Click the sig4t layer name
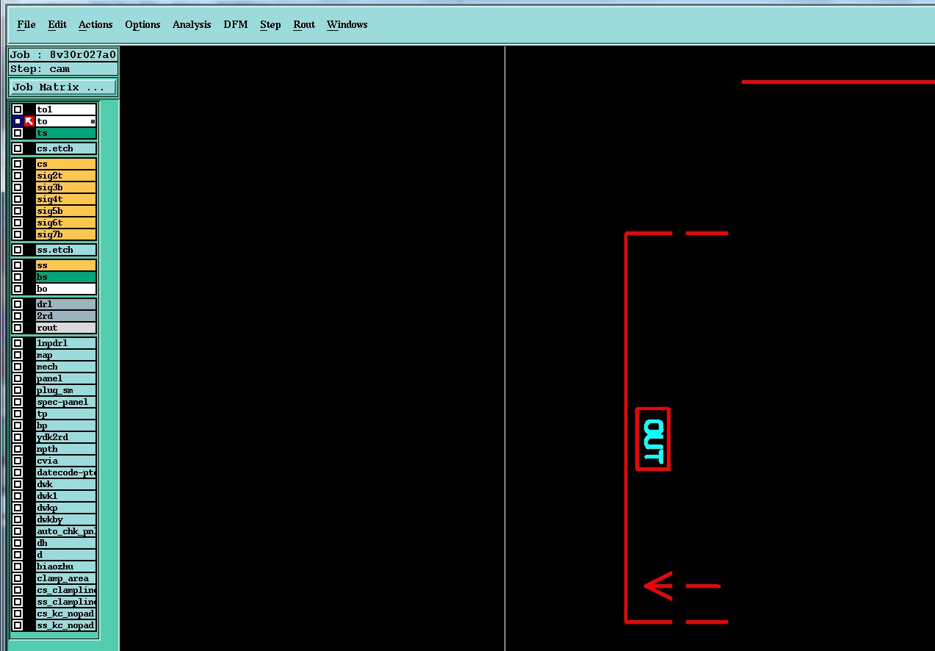Image resolution: width=935 pixels, height=651 pixels. tap(66, 199)
